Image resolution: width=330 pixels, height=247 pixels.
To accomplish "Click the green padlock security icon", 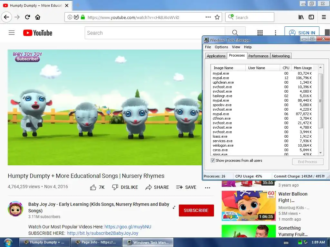I will pos(83,17).
